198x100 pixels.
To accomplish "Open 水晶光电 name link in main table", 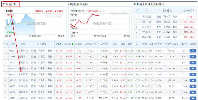I will (x=23, y=86).
